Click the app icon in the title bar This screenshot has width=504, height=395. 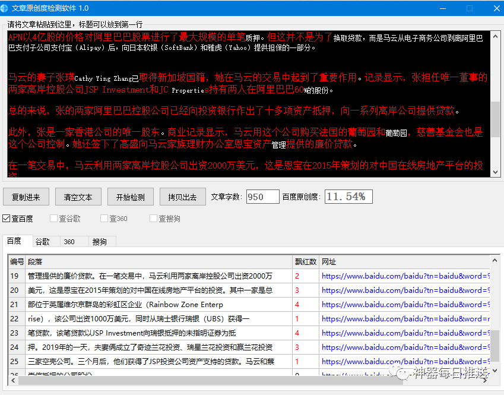click(5, 8)
